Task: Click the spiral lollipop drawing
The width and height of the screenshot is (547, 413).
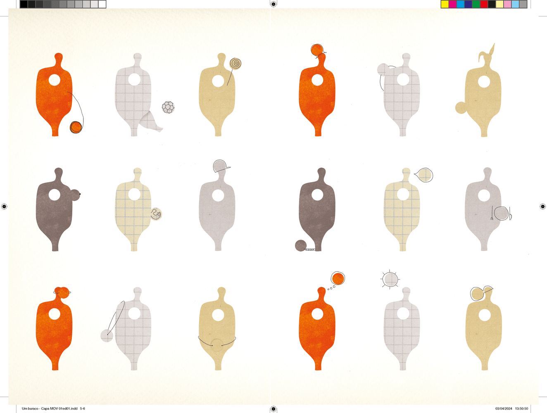Action: click(x=235, y=64)
